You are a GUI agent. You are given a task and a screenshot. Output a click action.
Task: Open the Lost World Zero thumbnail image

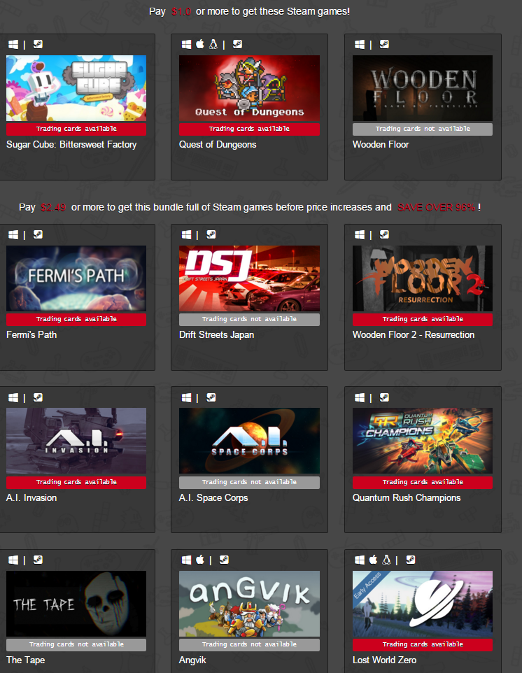point(423,604)
